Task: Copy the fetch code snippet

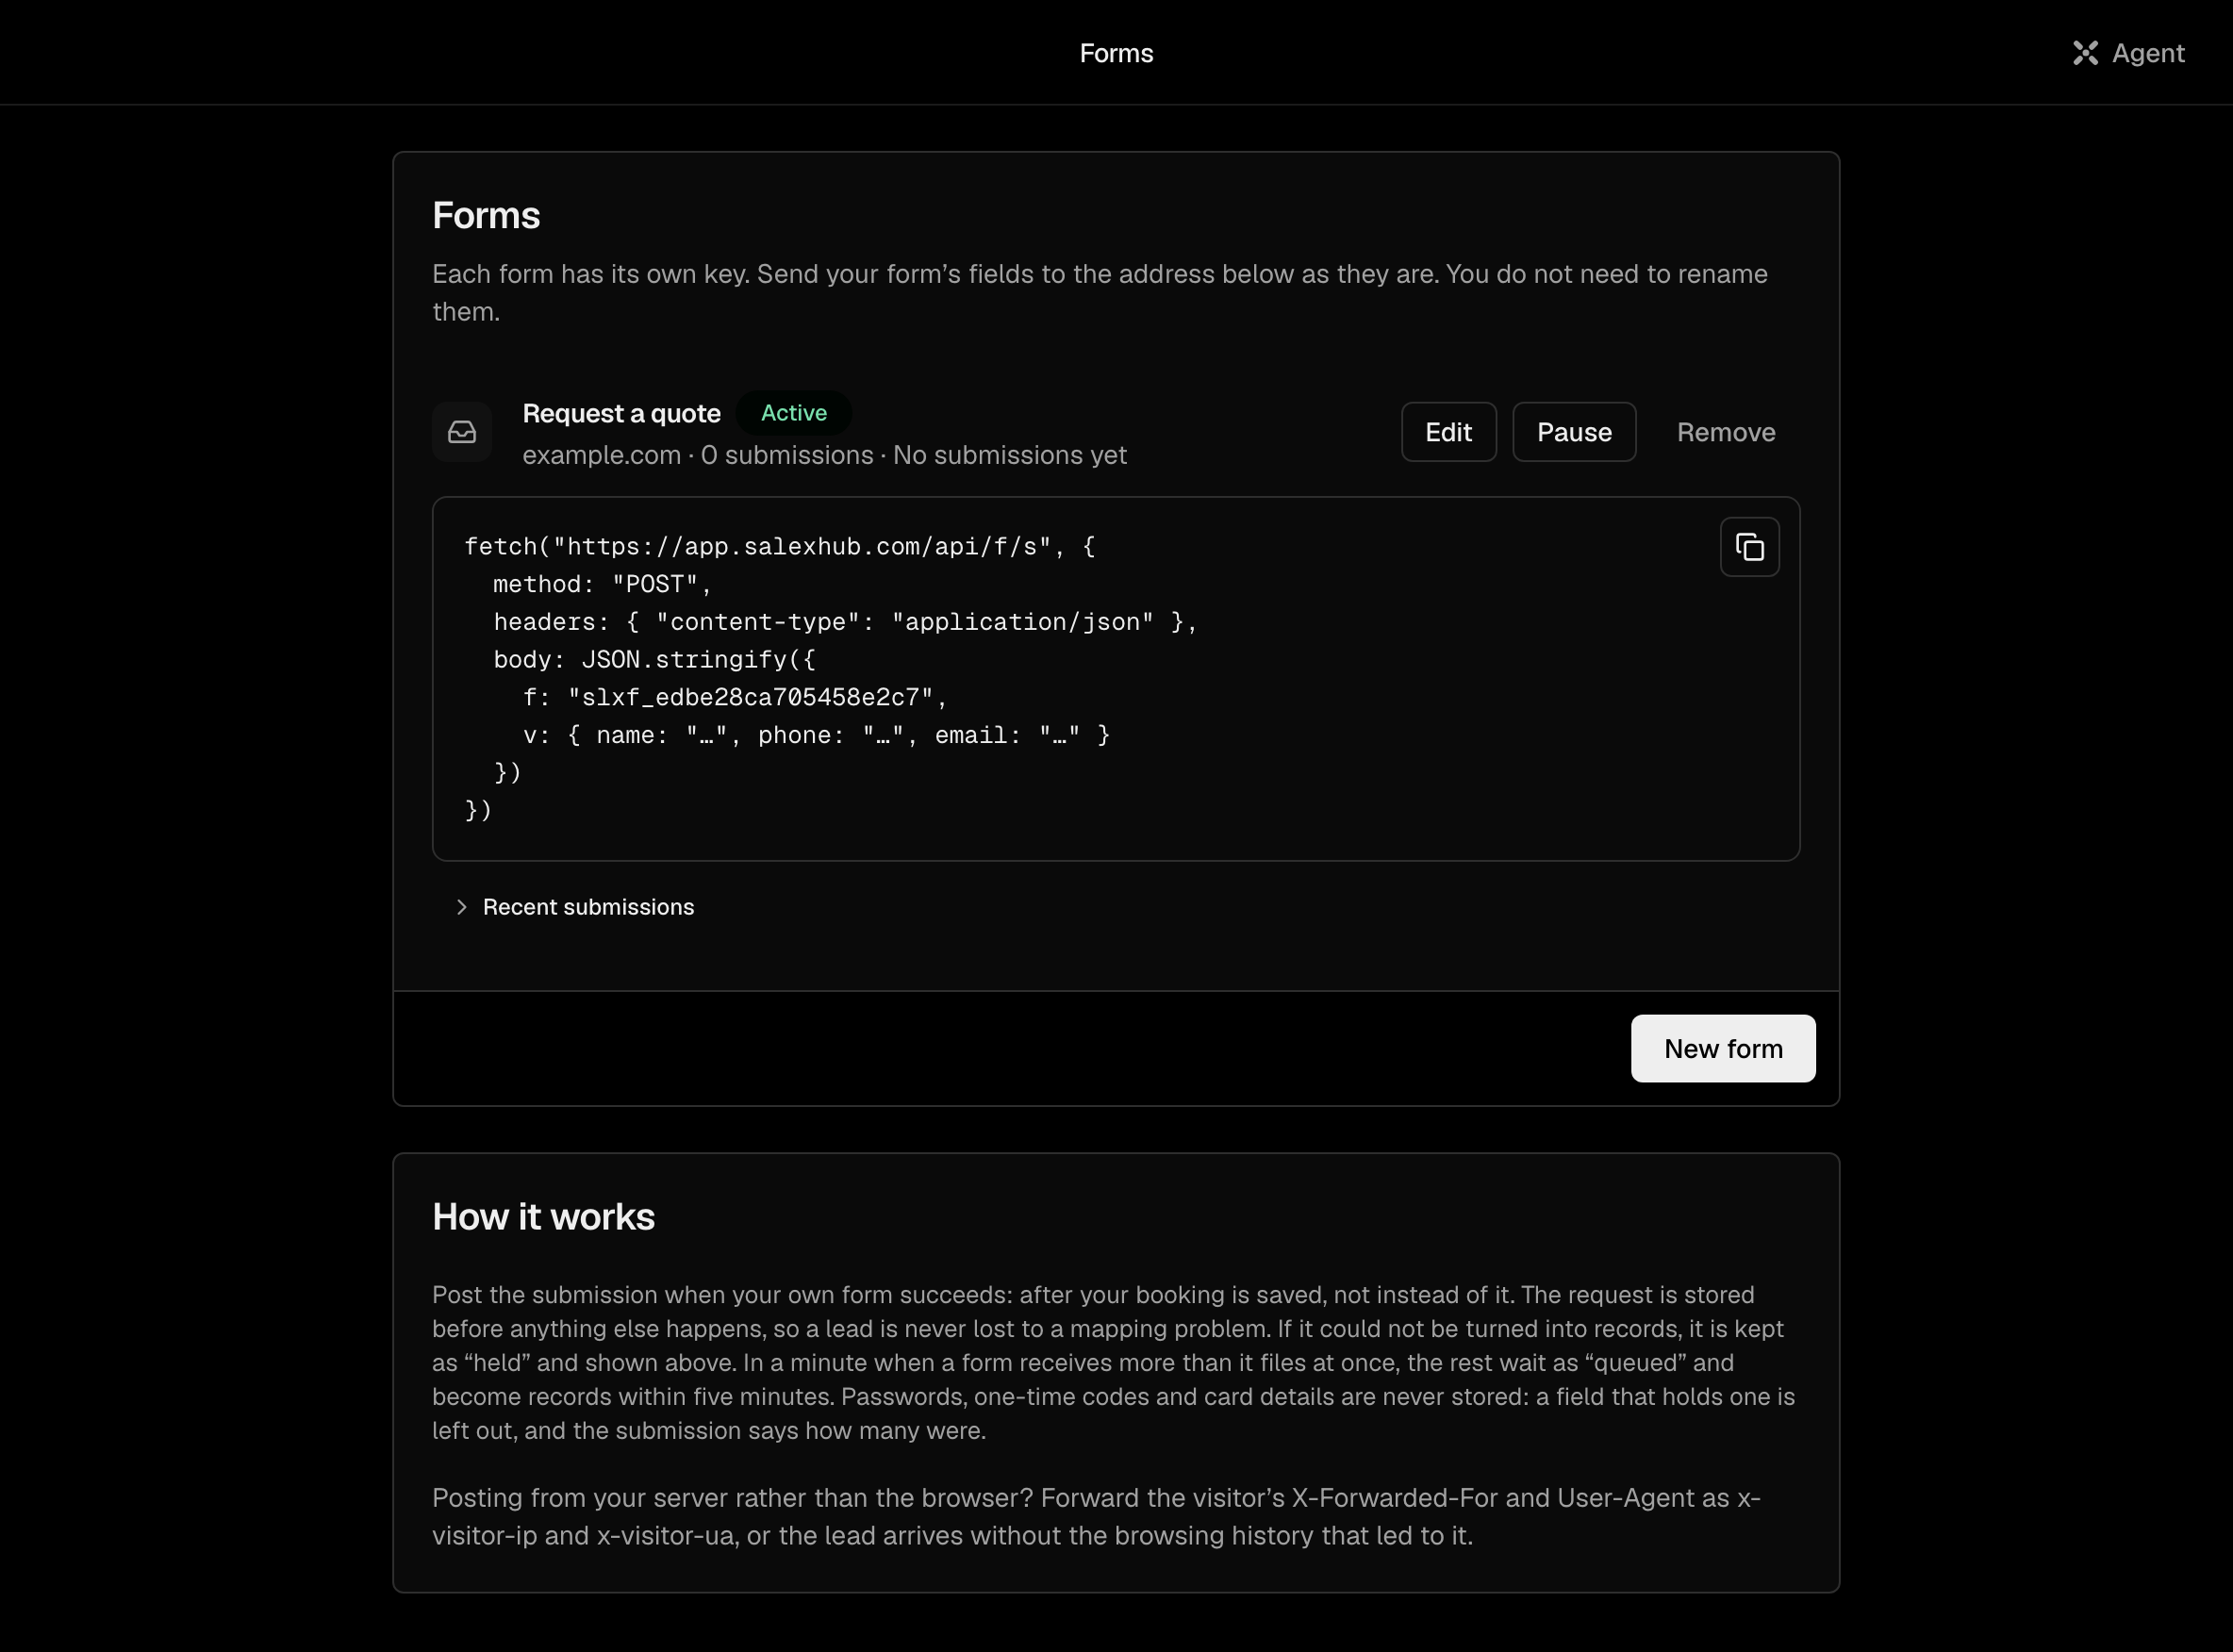Action: click(1749, 547)
